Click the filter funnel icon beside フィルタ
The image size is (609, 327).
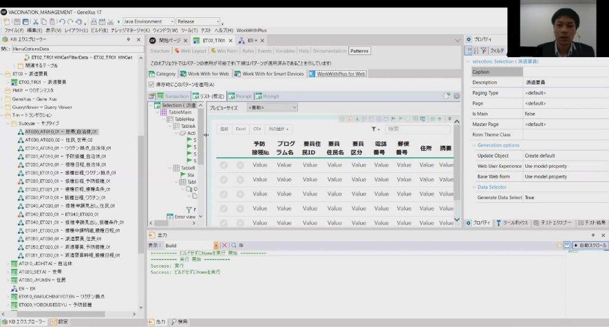click(x=484, y=51)
